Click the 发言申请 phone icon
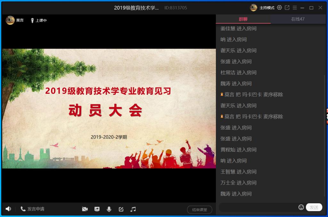Screen dimensions: 328x217 (23, 209)
